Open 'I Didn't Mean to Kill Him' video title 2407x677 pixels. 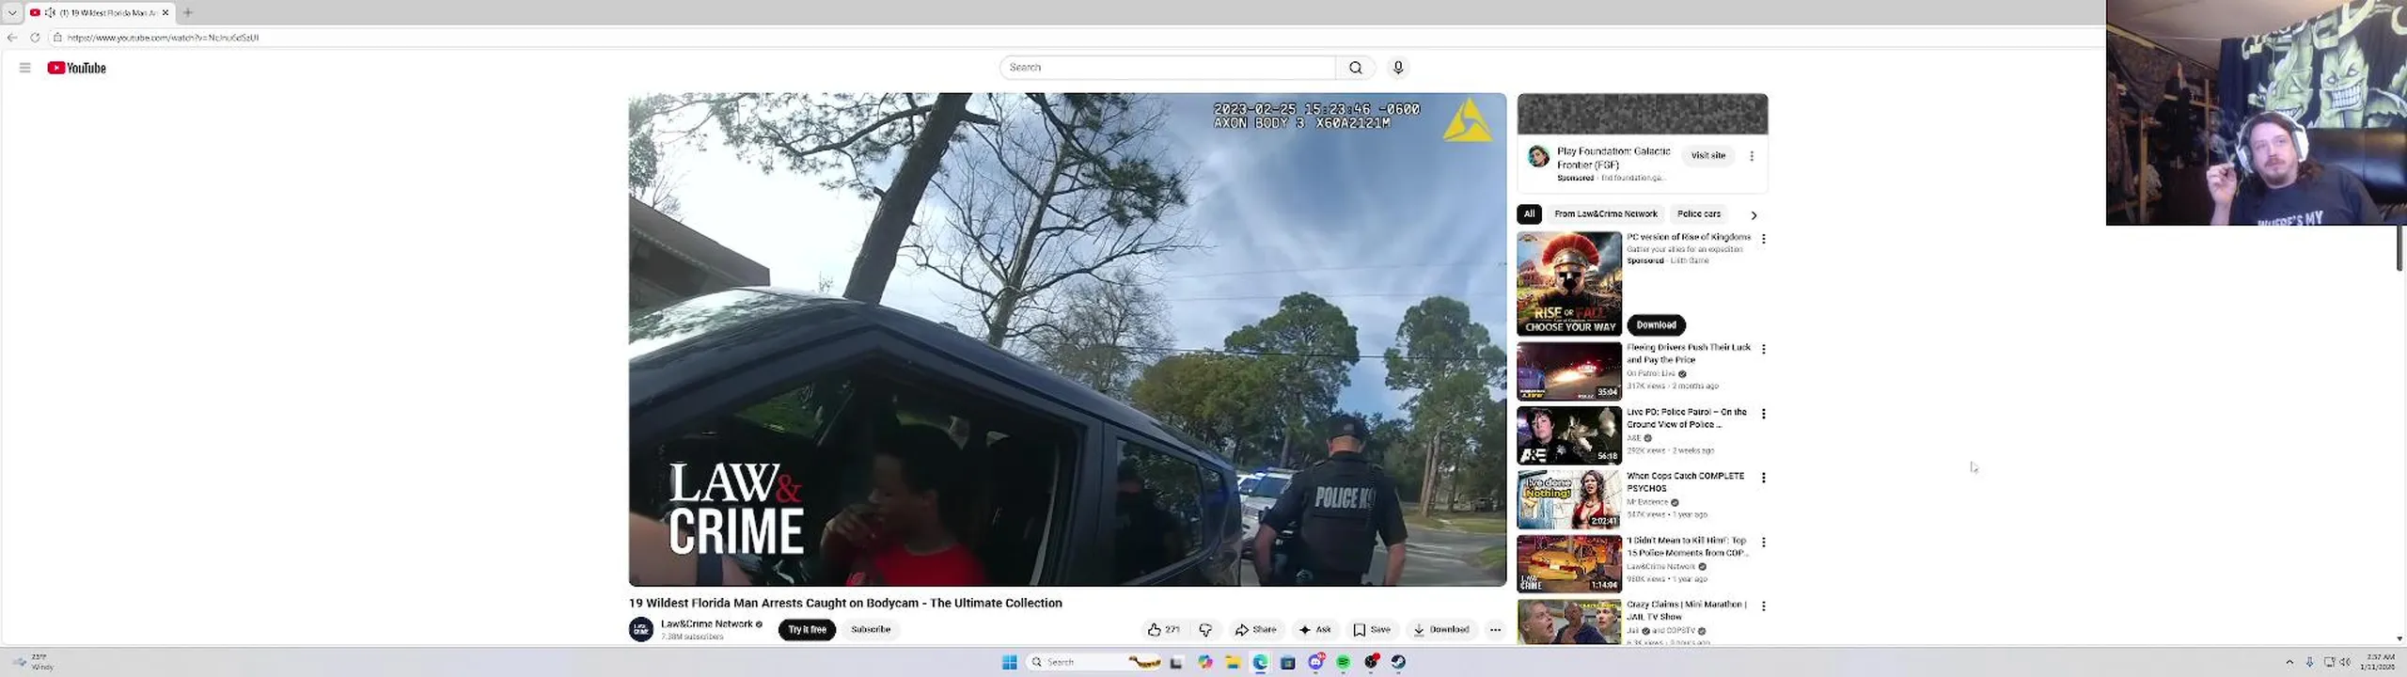[1687, 546]
